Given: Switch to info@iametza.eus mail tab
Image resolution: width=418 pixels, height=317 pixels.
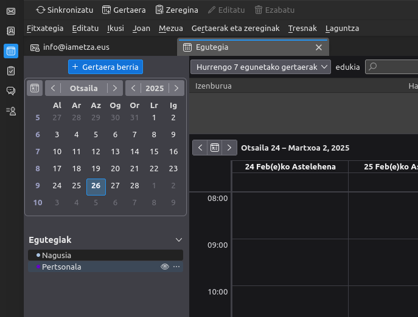Looking at the screenshot, I should pyautogui.click(x=76, y=47).
